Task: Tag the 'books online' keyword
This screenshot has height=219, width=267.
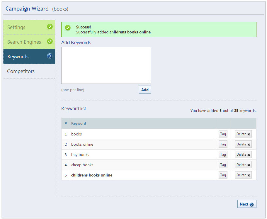Action: point(223,144)
